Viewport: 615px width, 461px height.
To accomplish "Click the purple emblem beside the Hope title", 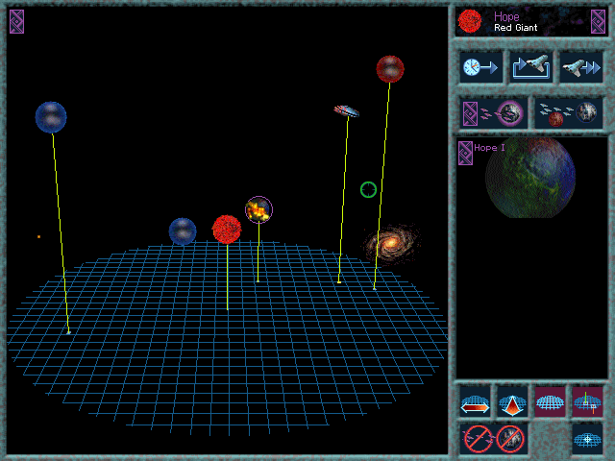I will tap(598, 21).
